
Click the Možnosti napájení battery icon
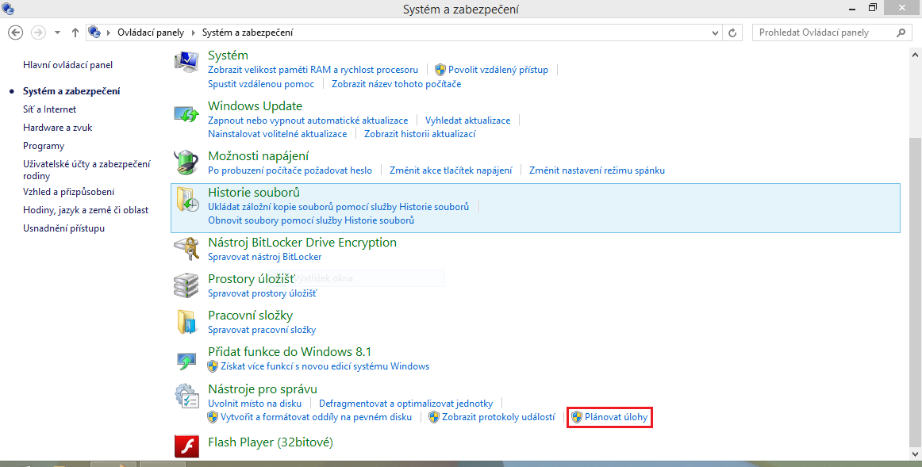pos(186,163)
